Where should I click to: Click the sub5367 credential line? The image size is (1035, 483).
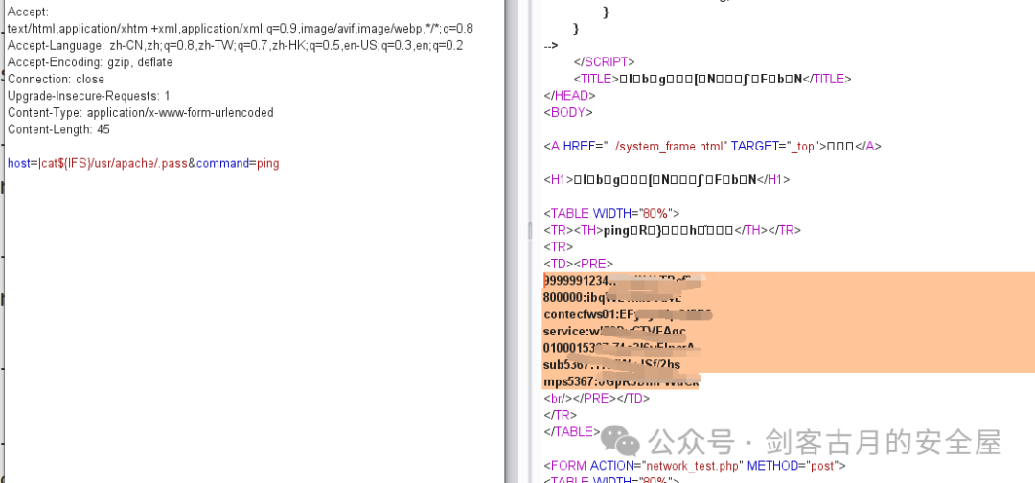(x=611, y=365)
